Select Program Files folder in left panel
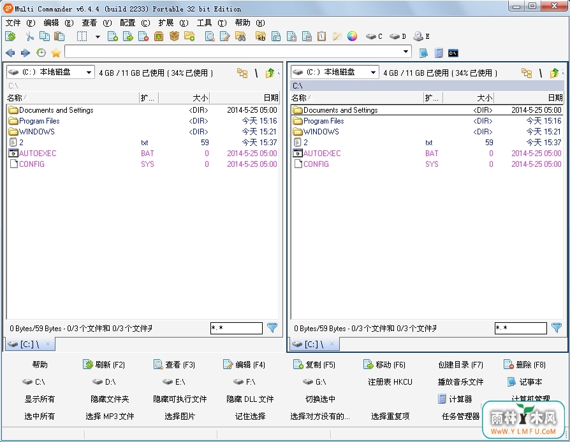This screenshot has height=442, width=570. pyautogui.click(x=144, y=121)
